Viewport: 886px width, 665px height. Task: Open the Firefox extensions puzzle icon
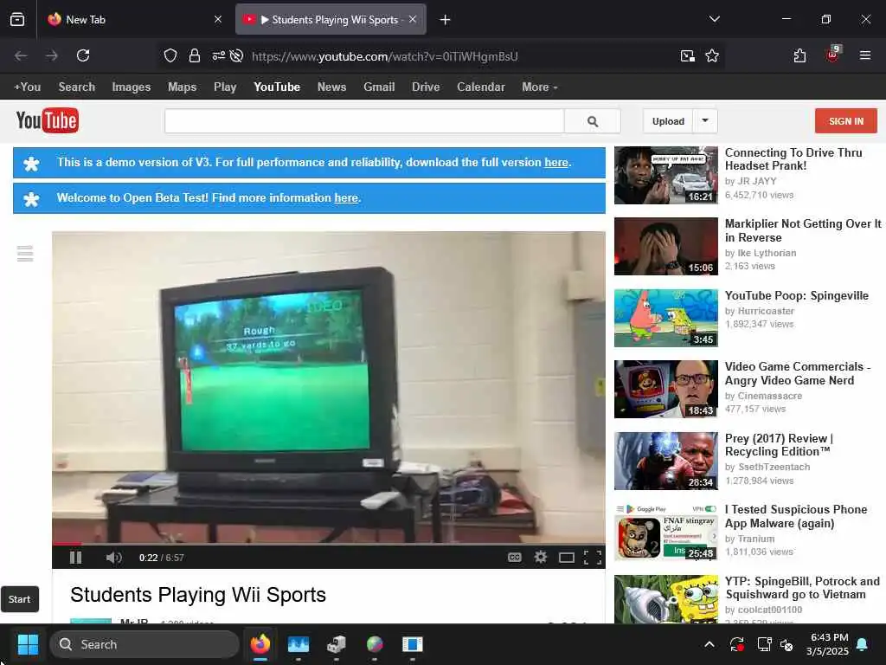click(799, 55)
